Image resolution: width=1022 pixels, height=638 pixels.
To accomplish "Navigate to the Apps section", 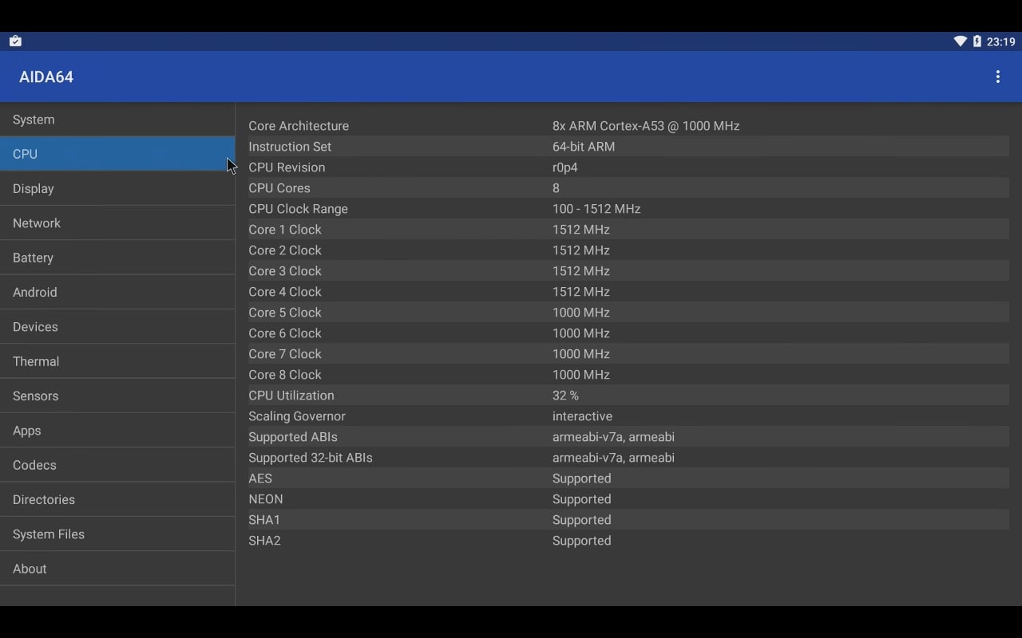I will 117,431.
